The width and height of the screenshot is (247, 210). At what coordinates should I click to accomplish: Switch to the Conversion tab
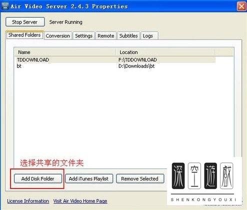click(x=58, y=35)
